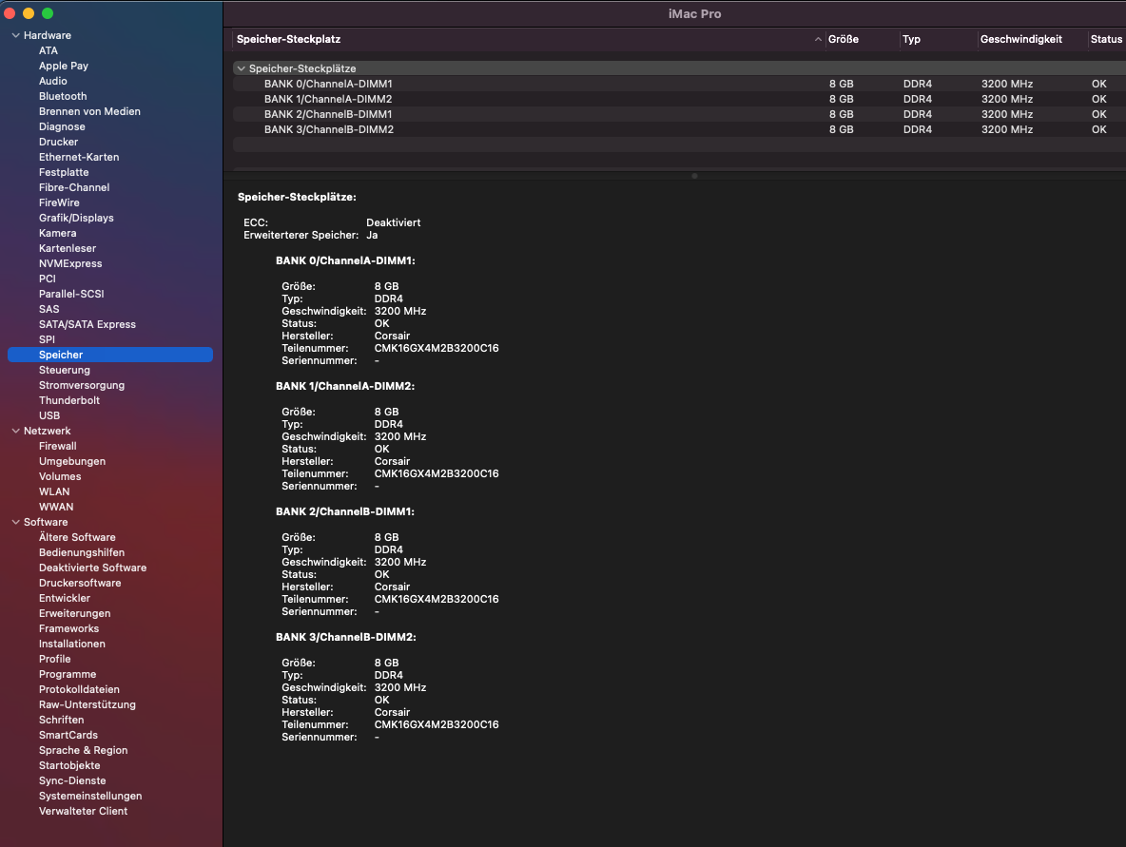Open the Firewall network entry
This screenshot has width=1126, height=847.
pos(58,446)
